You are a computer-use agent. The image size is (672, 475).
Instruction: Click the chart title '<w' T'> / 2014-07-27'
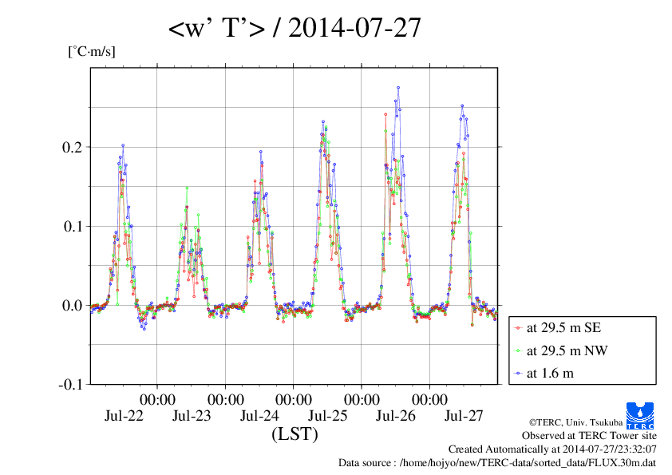pyautogui.click(x=294, y=28)
